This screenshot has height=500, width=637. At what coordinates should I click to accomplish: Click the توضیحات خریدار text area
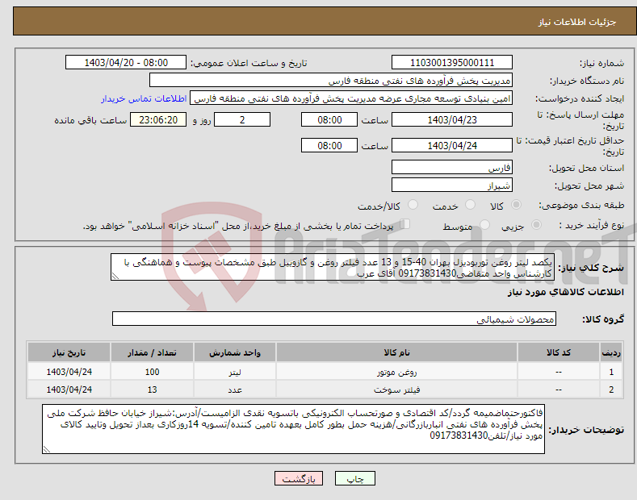tap(293, 429)
